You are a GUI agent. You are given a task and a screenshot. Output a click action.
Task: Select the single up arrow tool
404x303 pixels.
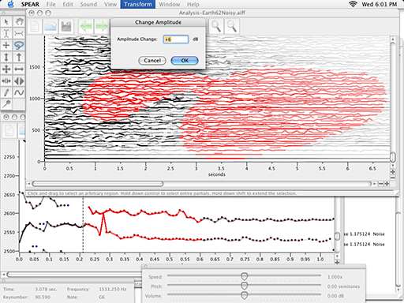tap(19, 57)
